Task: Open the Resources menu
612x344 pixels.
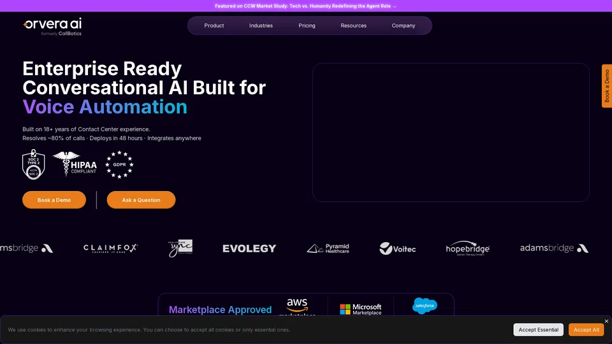Action: pos(353,25)
